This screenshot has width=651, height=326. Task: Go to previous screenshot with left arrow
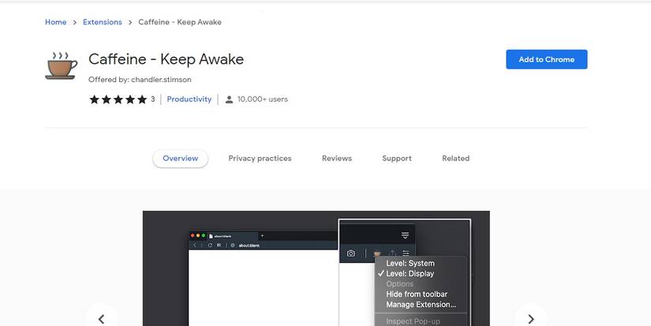(101, 318)
